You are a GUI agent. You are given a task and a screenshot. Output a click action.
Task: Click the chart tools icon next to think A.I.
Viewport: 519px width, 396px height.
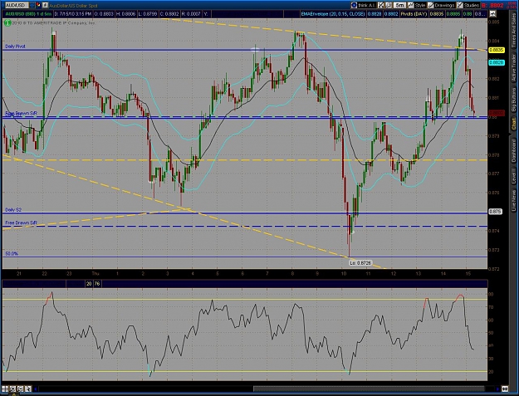pos(380,5)
